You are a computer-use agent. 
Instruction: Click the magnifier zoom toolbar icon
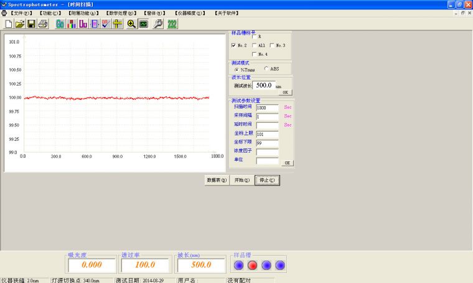point(132,24)
